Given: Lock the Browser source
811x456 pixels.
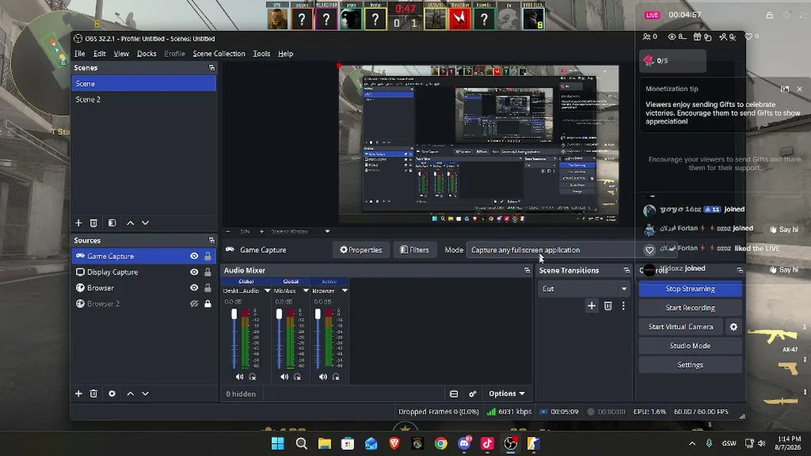Looking at the screenshot, I should point(207,288).
